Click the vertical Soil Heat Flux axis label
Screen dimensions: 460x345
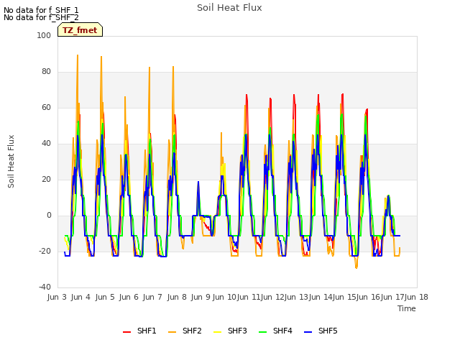[11, 161]
